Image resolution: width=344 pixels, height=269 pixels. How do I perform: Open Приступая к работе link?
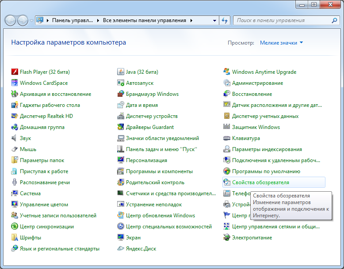(44, 171)
